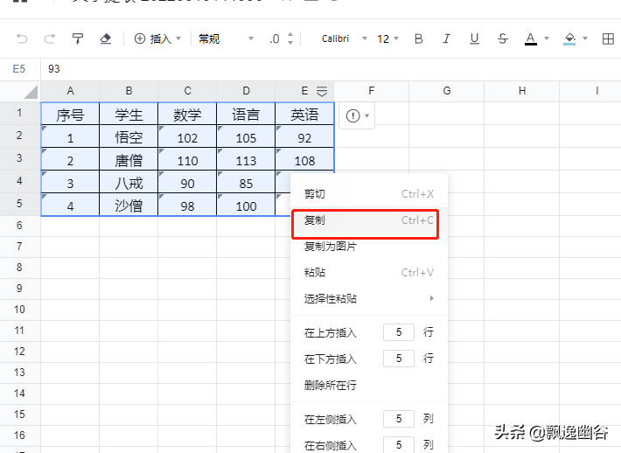Click the filter icon in column E header
Image resolution: width=621 pixels, height=453 pixels.
[x=322, y=92]
